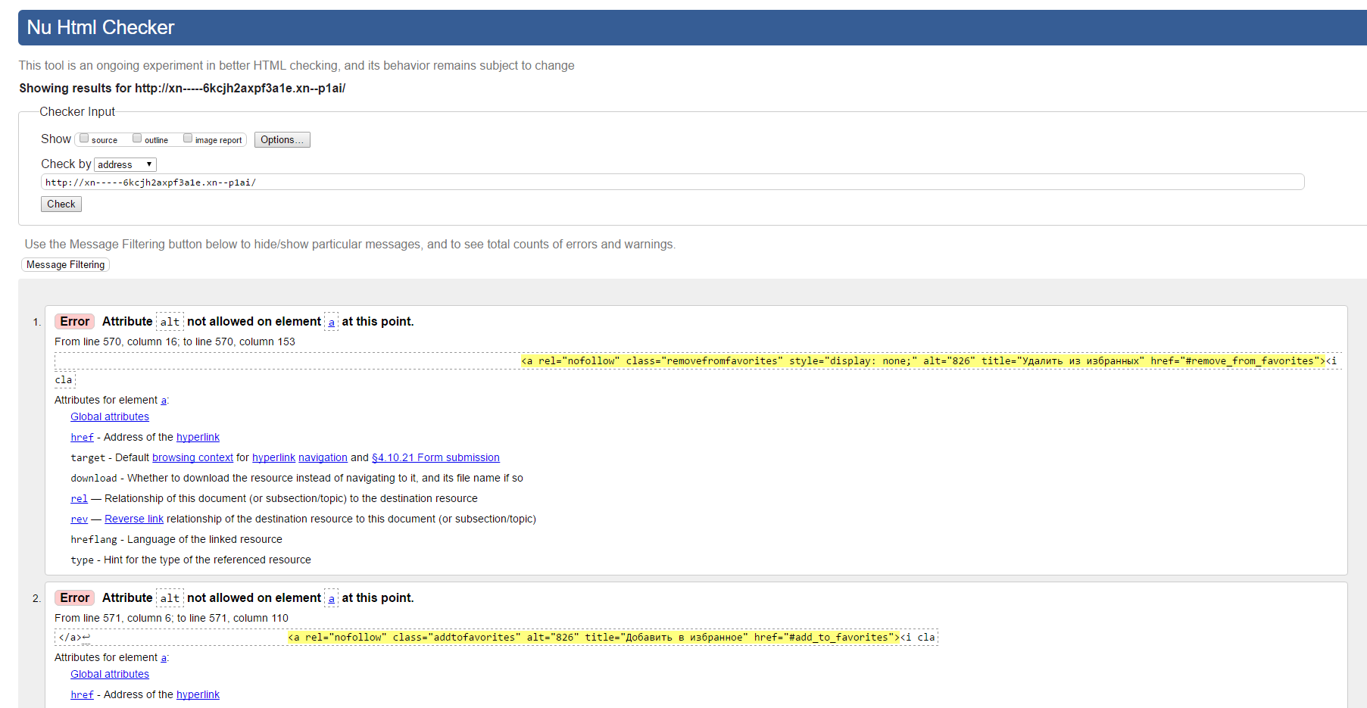Image resolution: width=1367 pixels, height=708 pixels.
Task: Open the Reverse link link
Action: (x=134, y=519)
